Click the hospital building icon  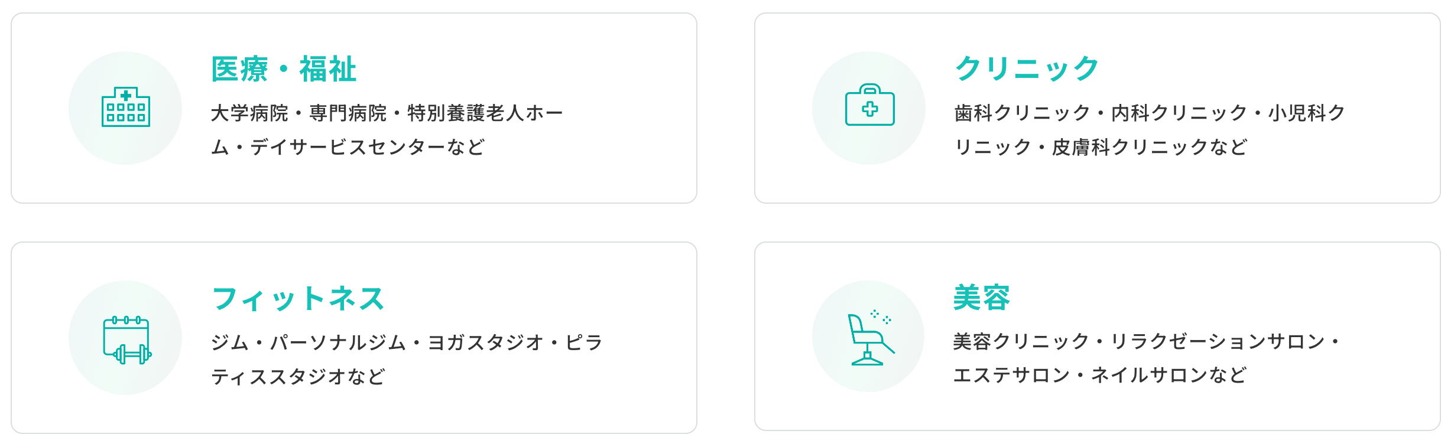tap(125, 108)
